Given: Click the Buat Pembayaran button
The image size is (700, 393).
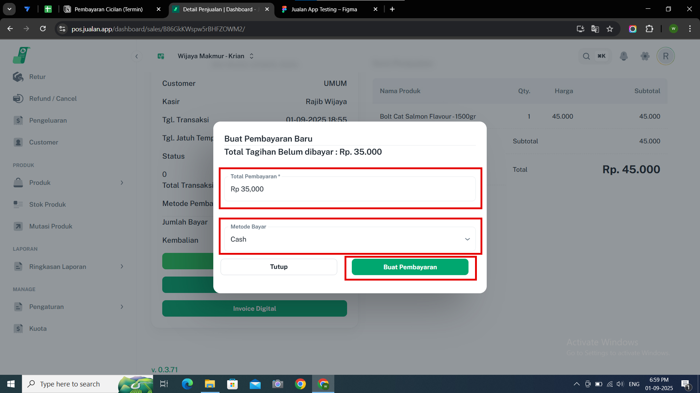Looking at the screenshot, I should tap(410, 267).
